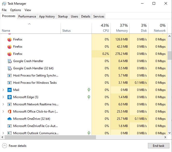Click the Fewer details circular arrow icon
172x152 pixels.
coord(4,146)
